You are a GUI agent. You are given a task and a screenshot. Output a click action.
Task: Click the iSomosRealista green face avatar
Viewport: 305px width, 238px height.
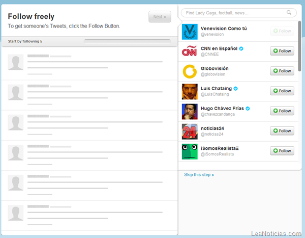[190, 151]
